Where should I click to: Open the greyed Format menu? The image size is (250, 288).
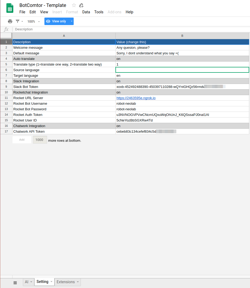coord(72,12)
